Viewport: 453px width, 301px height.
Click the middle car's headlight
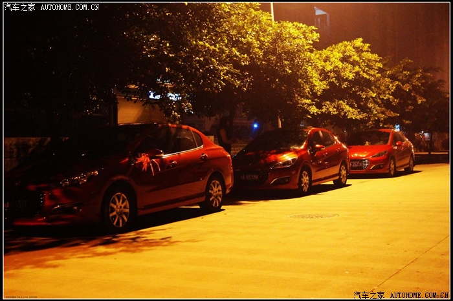[283, 164]
